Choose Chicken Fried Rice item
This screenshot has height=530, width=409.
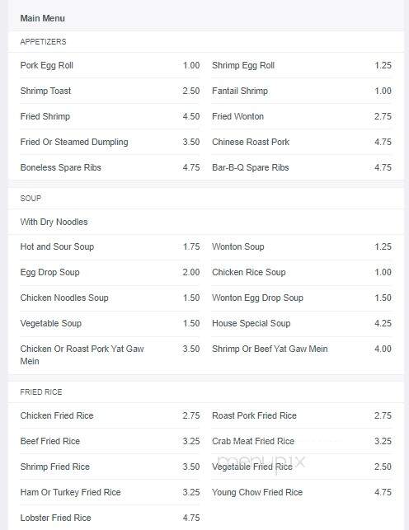pos(57,415)
